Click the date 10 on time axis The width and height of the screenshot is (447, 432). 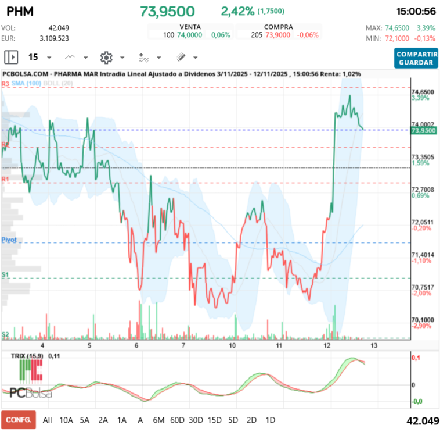pyautogui.click(x=232, y=345)
